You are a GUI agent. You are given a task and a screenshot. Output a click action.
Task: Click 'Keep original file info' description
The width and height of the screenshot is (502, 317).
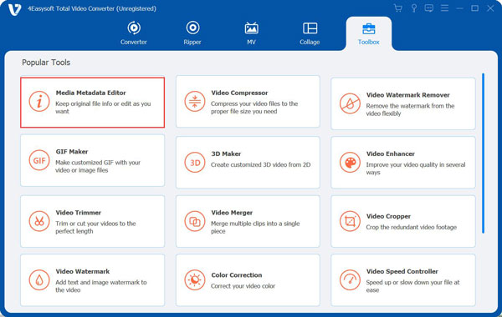point(103,108)
